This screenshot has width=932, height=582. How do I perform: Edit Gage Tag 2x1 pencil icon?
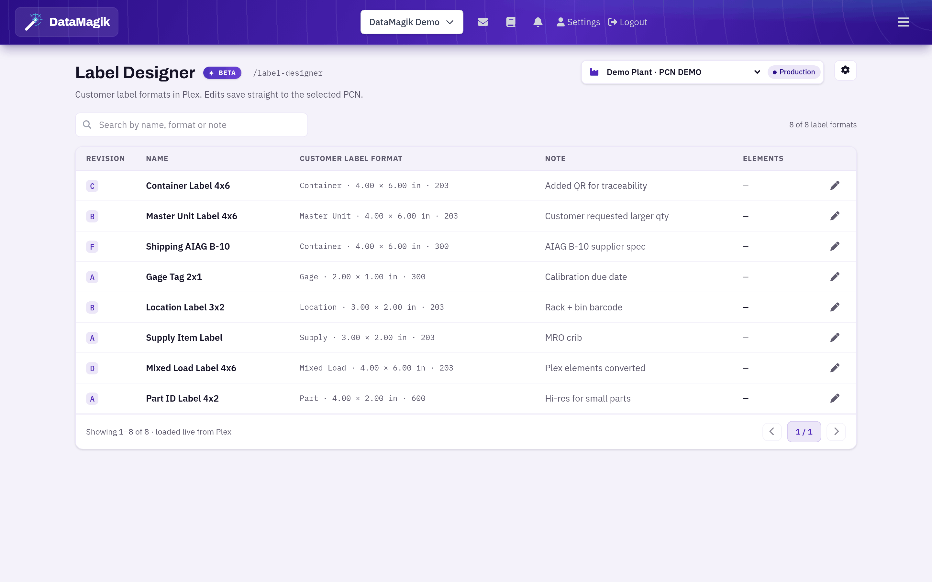(835, 277)
